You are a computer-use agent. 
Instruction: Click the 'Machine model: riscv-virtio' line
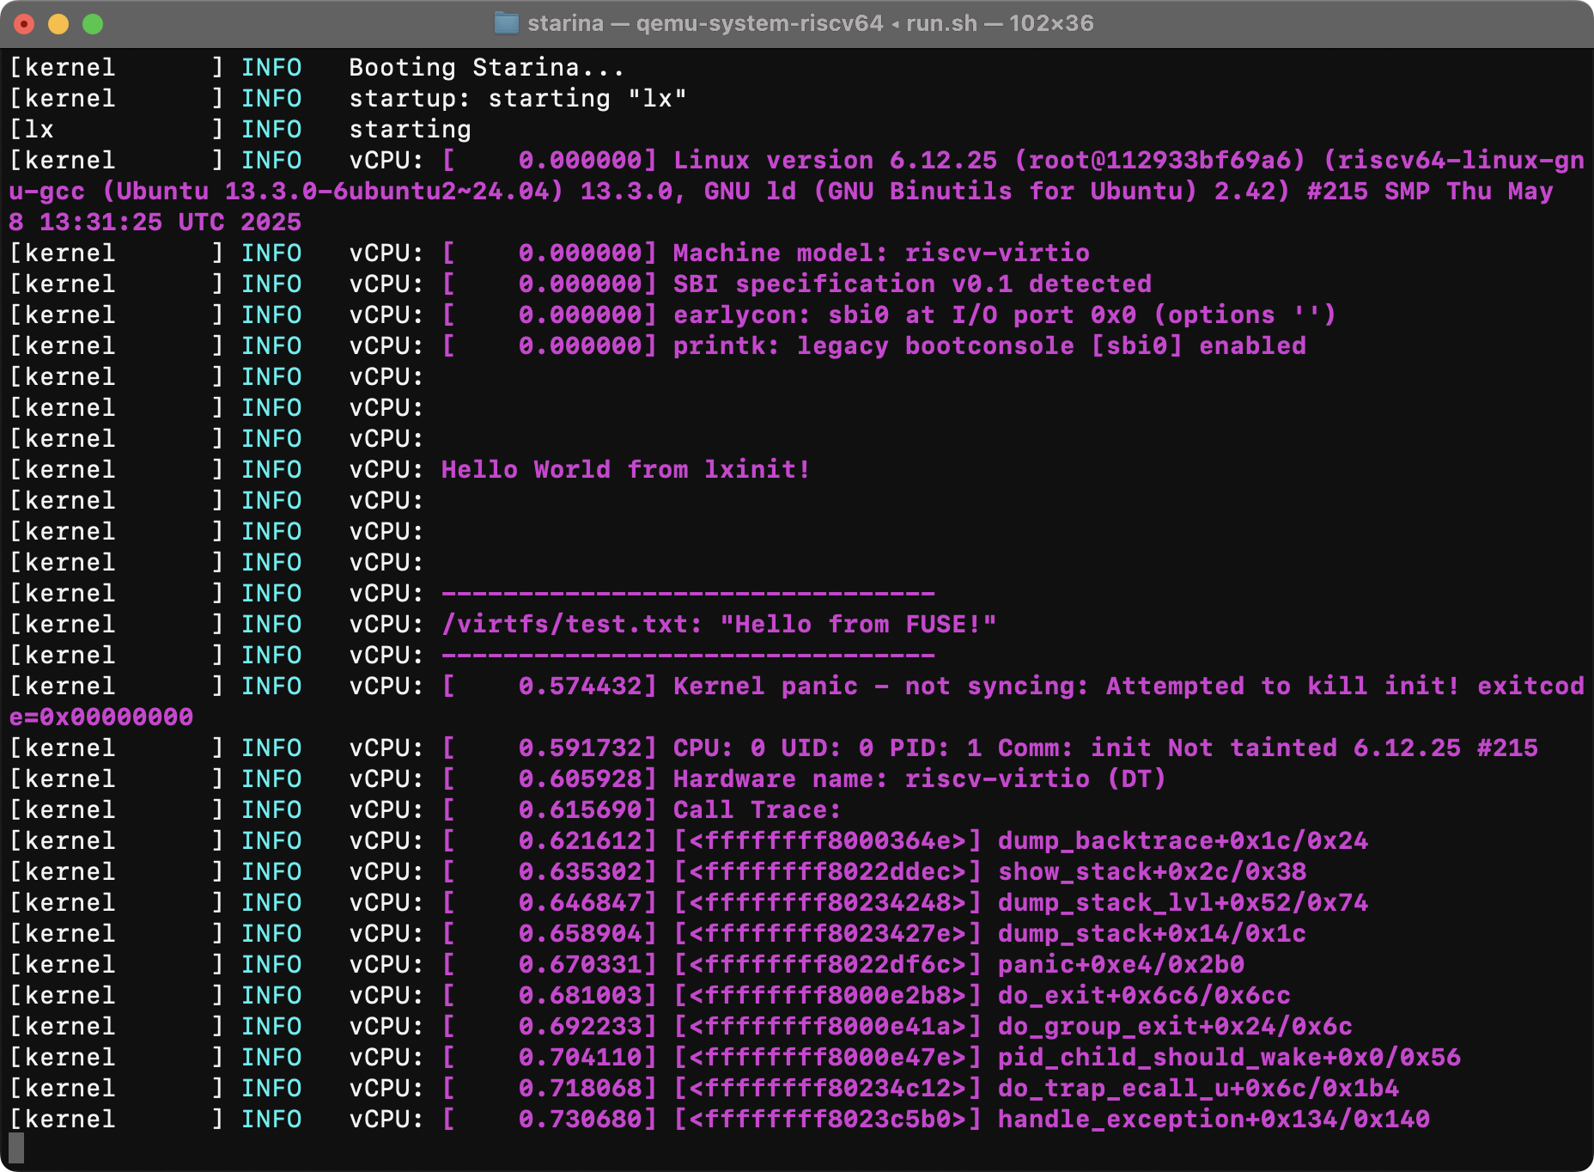click(x=881, y=253)
